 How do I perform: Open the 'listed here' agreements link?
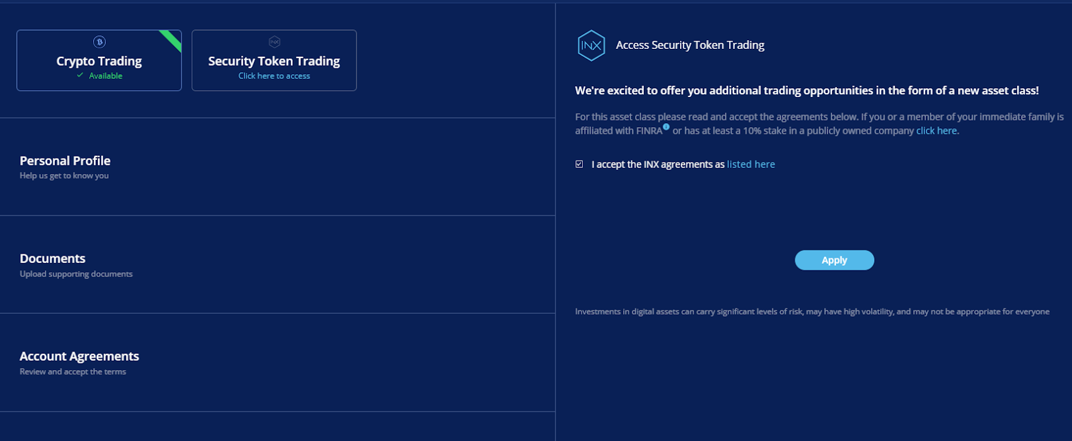click(751, 164)
